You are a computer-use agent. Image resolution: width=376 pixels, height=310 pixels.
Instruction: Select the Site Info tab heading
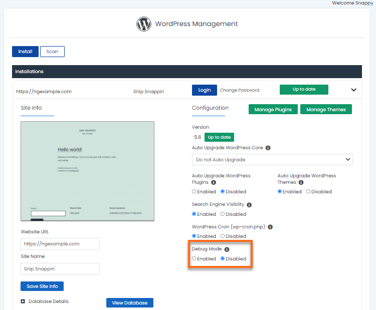tap(31, 108)
